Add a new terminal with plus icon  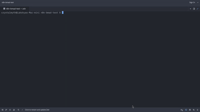[x=190, y=9]
